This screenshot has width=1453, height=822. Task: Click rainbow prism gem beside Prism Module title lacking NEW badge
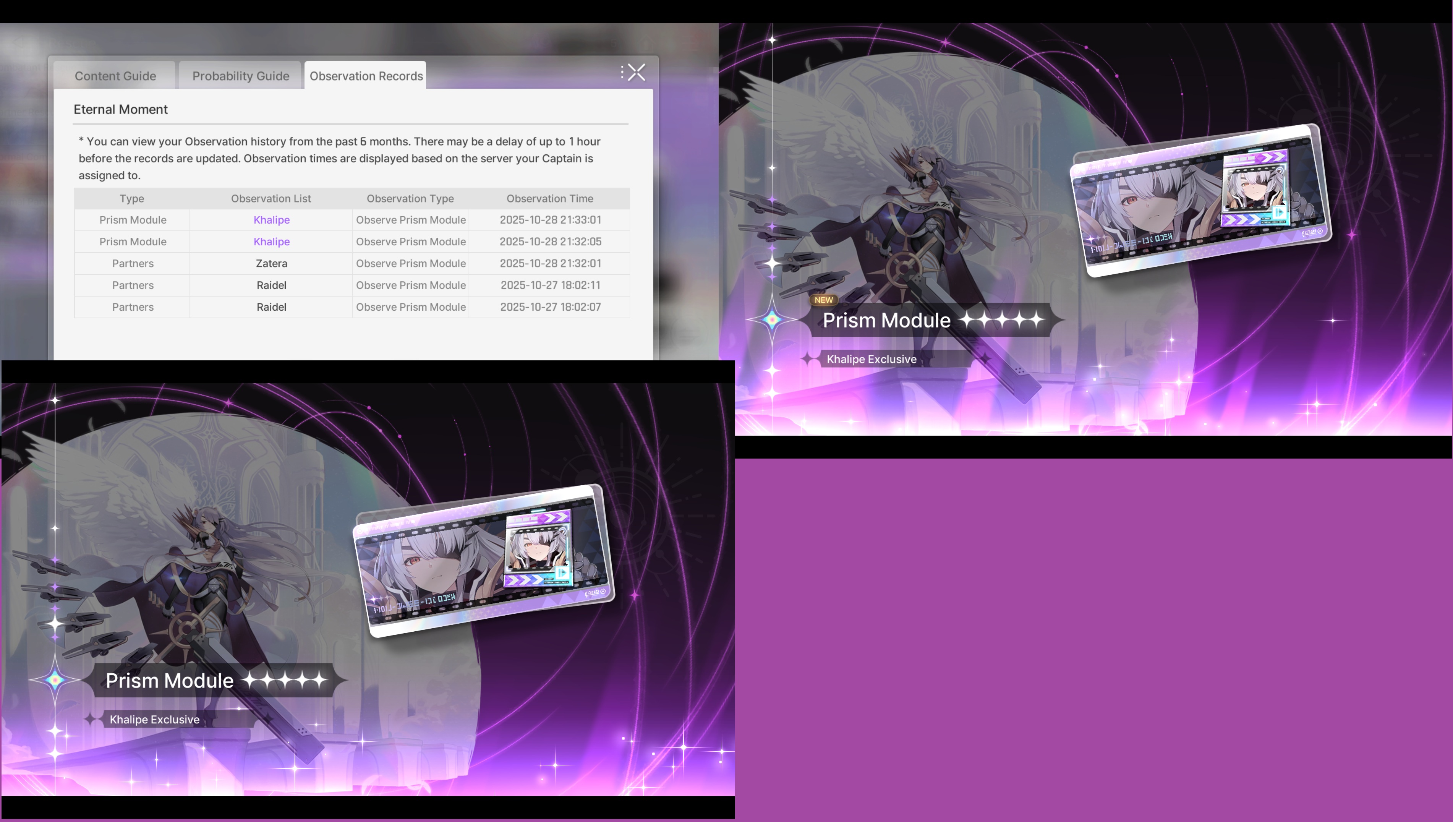55,680
